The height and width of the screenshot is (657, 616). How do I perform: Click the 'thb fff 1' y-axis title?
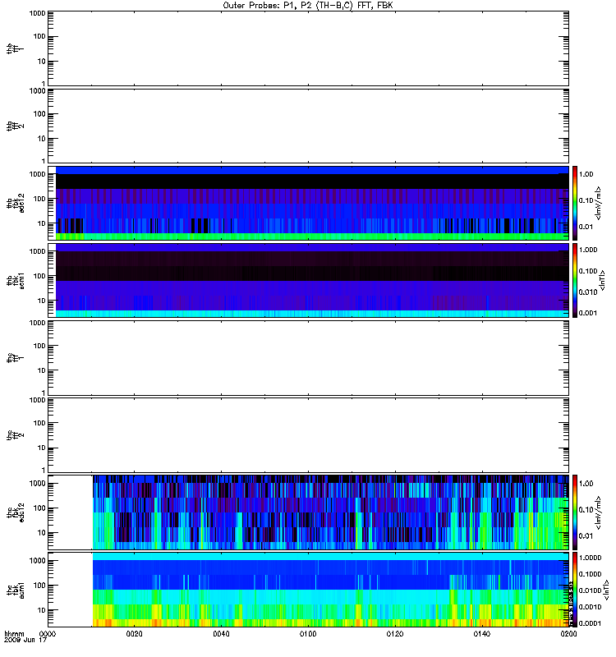tap(15, 48)
